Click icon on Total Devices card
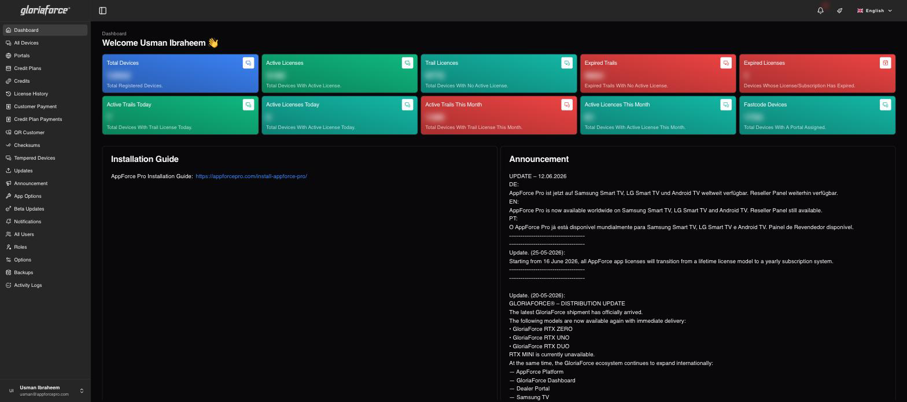The height and width of the screenshot is (402, 907). click(248, 63)
